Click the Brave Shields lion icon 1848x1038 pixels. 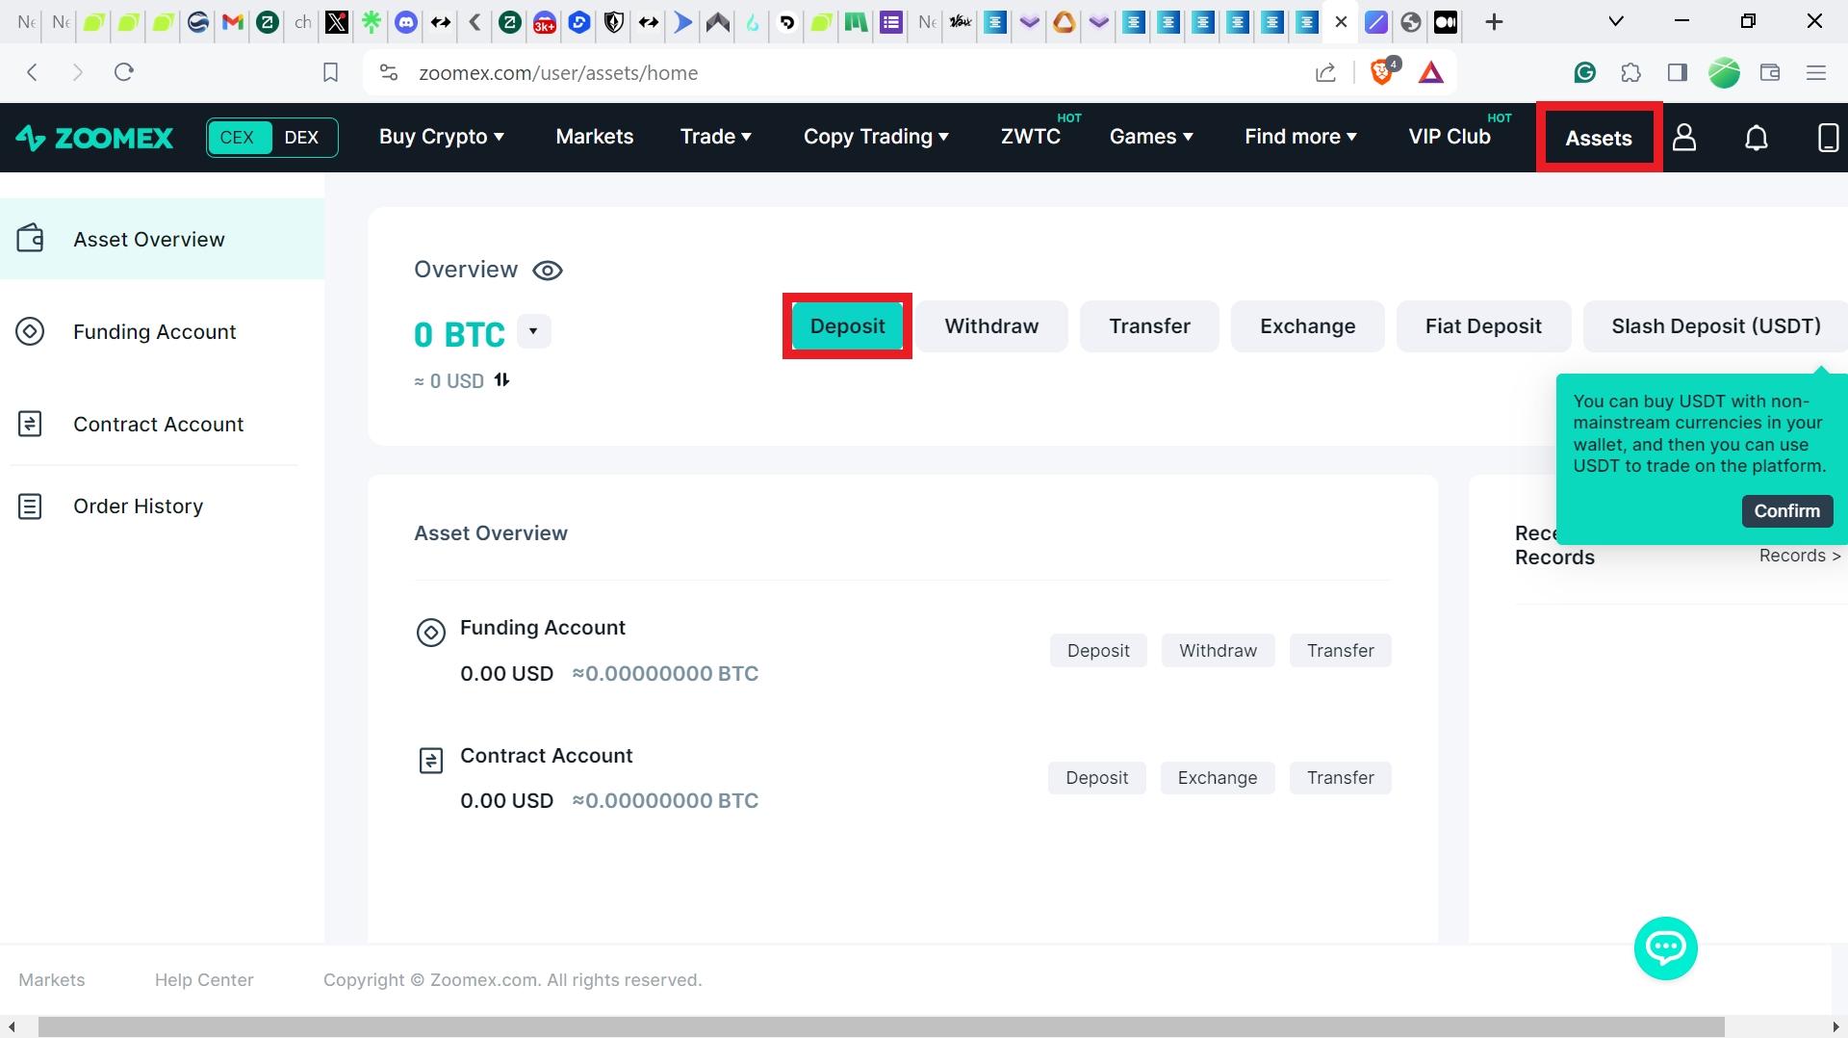1382,72
